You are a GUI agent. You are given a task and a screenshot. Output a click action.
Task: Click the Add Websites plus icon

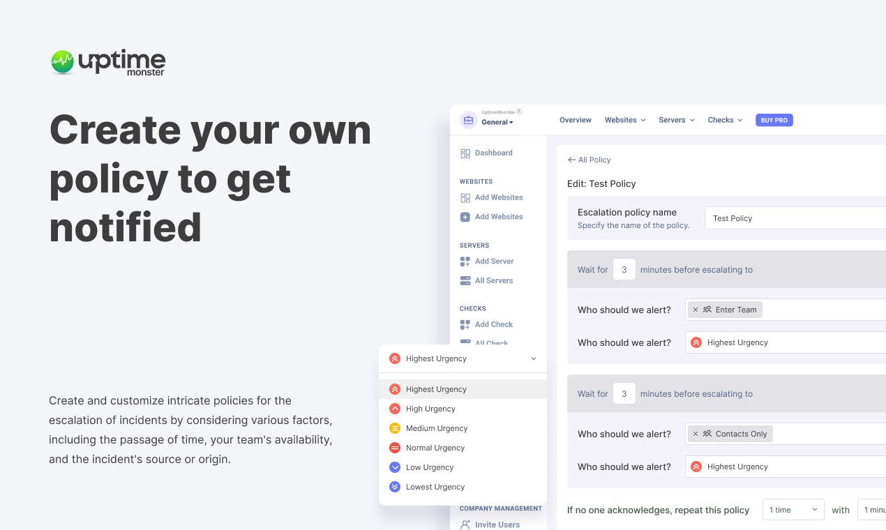(x=465, y=217)
